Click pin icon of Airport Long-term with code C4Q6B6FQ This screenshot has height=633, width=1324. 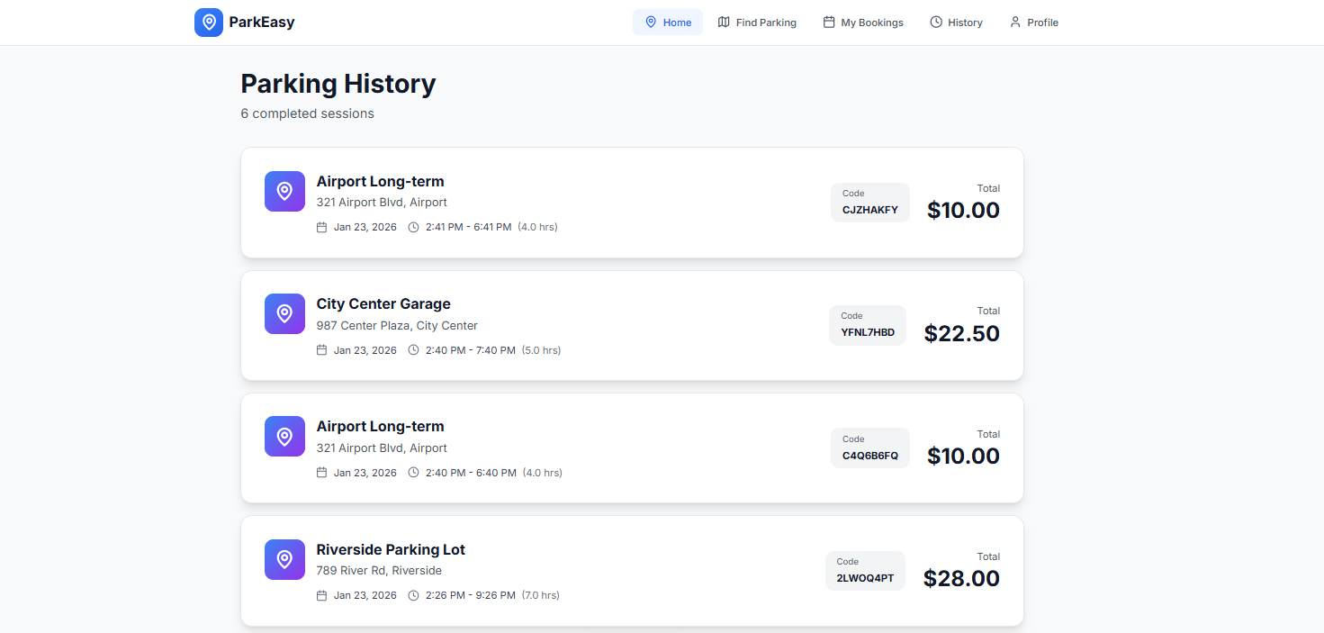(284, 436)
